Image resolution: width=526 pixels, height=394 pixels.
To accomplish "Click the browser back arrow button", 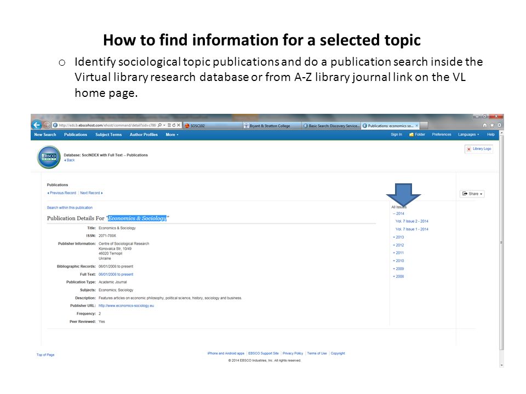I will [37, 125].
